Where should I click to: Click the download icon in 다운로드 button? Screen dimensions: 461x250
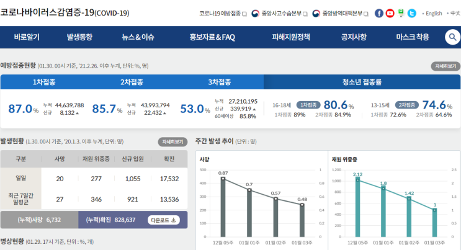[174, 220]
